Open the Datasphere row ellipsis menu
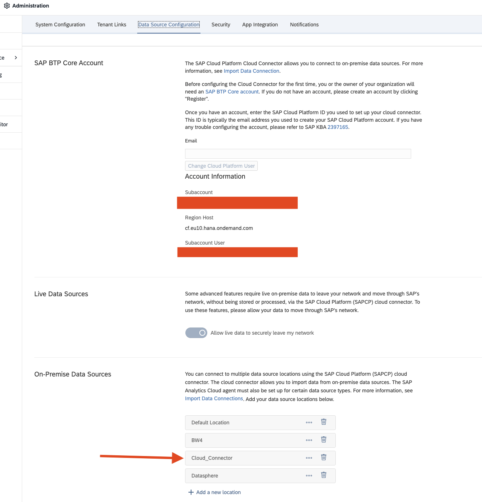The image size is (482, 502). coord(309,476)
